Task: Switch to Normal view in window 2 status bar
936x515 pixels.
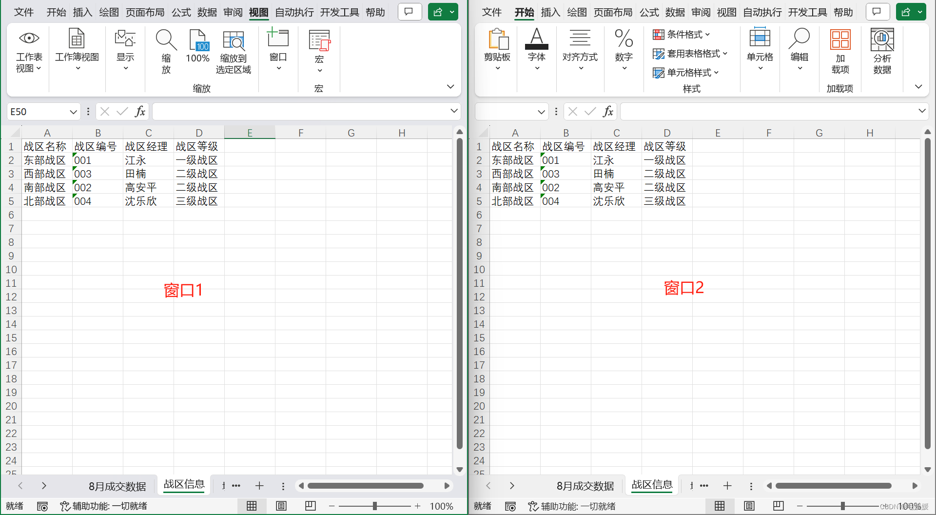Action: click(720, 506)
